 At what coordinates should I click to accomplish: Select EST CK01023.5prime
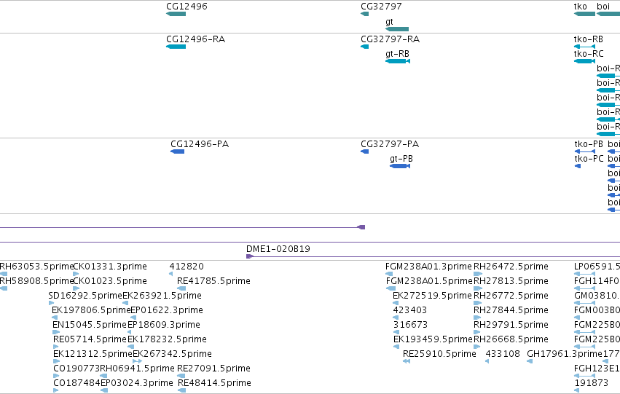pyautogui.click(x=110, y=281)
